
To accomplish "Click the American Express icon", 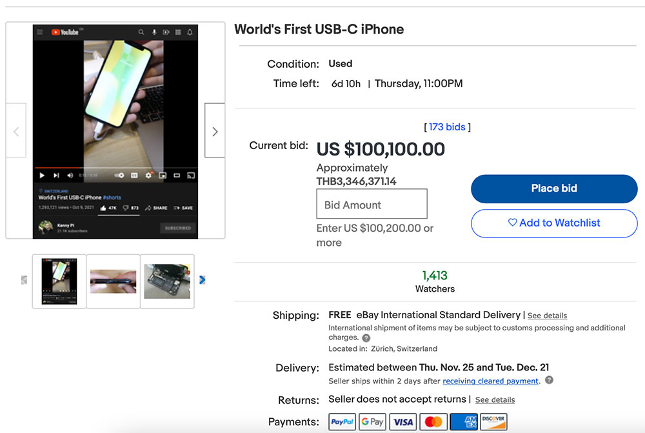I will 464,422.
